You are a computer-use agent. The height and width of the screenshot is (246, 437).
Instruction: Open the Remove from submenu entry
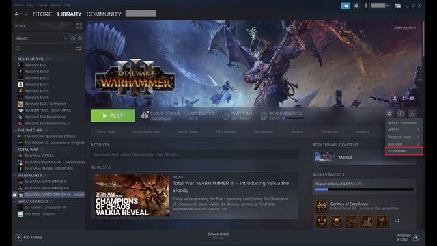404,137
